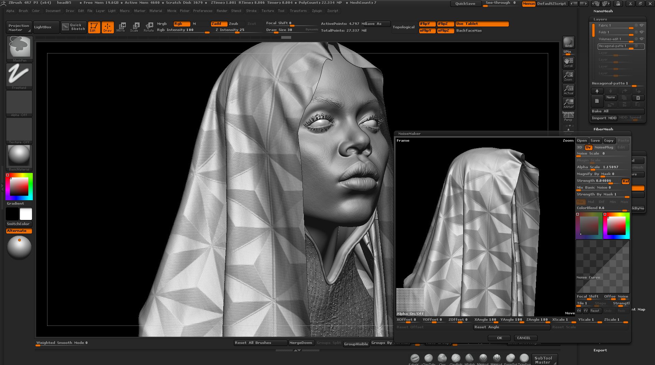Screen dimensions: 655x365
Task: Open the Render menu
Action: [222, 11]
